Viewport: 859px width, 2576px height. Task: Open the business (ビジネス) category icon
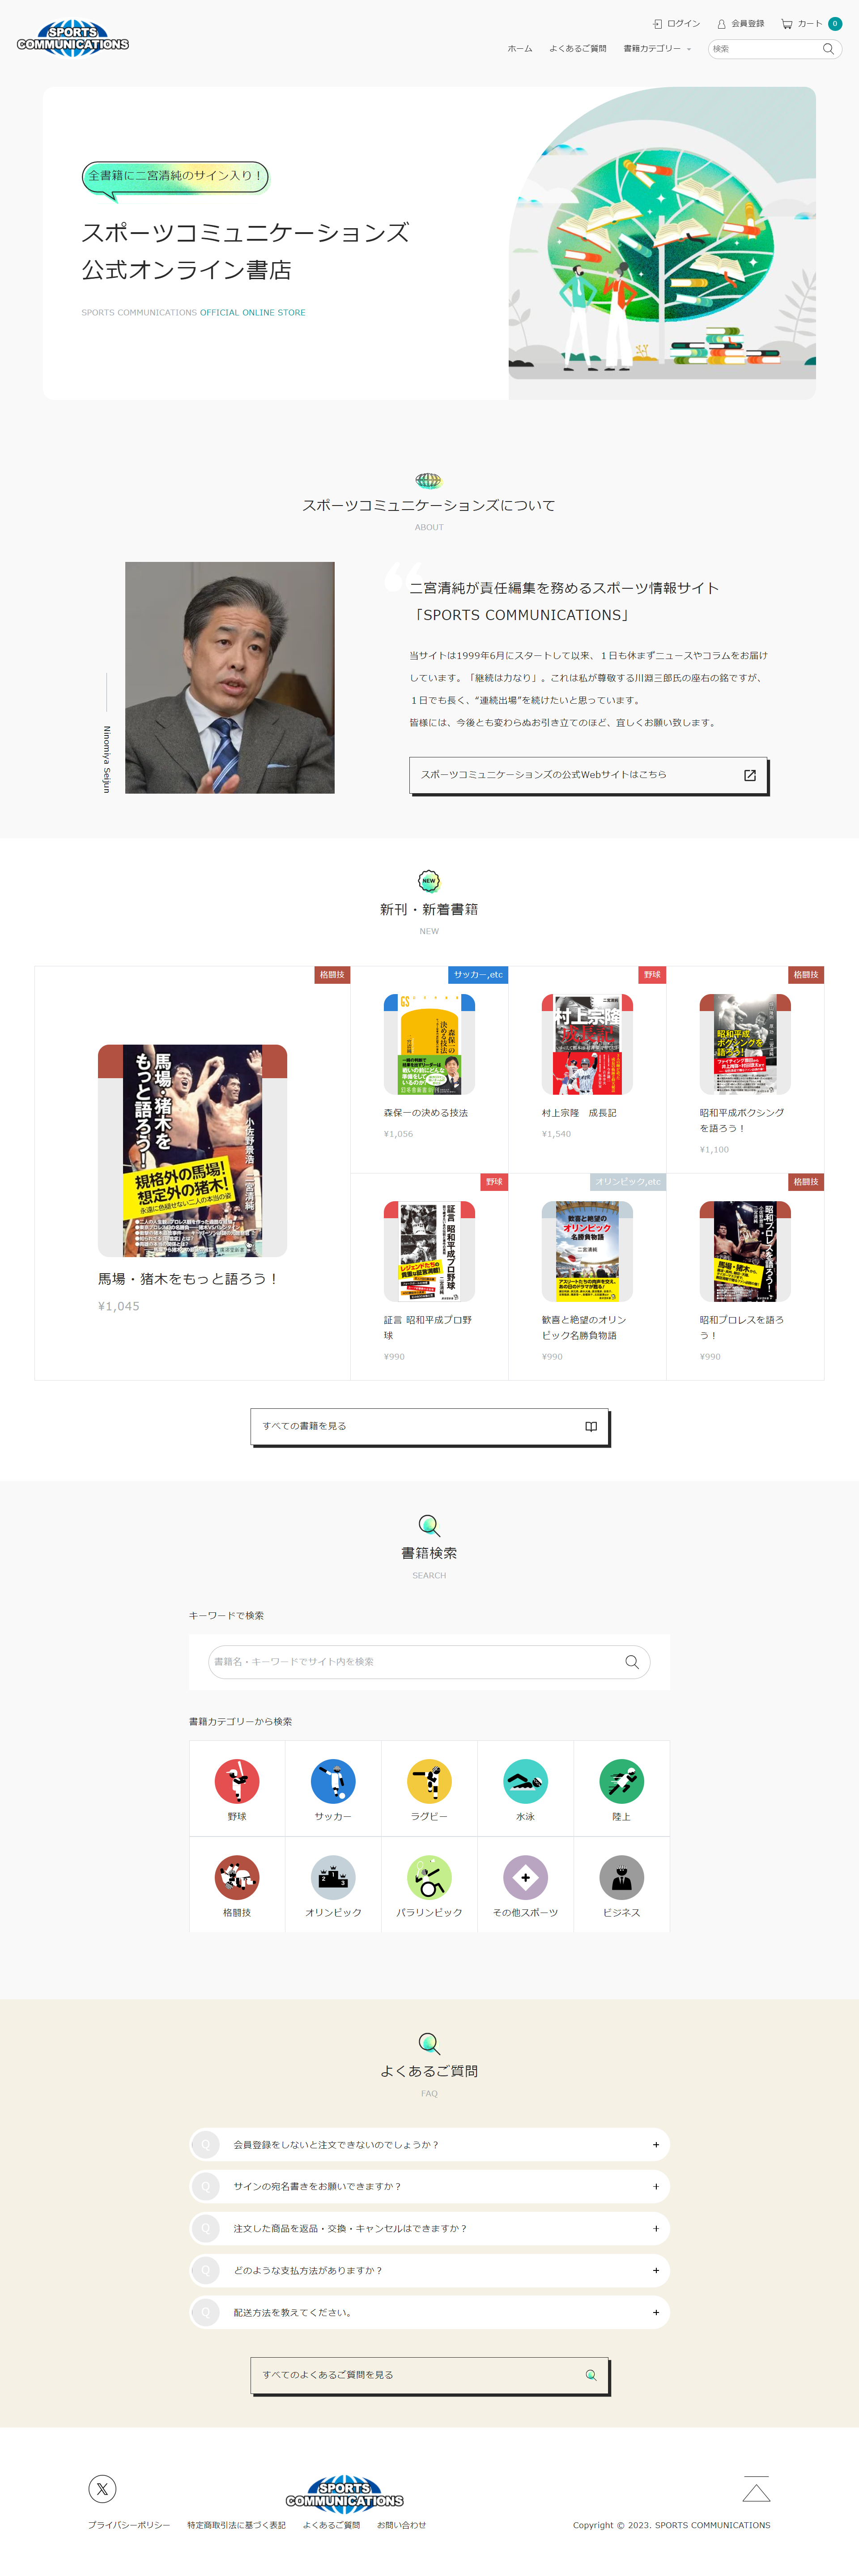[621, 1877]
